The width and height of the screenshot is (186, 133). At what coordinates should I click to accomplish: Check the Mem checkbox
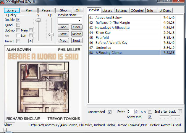tap(30, 30)
